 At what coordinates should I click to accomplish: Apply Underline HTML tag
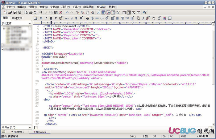(x=51, y=18)
